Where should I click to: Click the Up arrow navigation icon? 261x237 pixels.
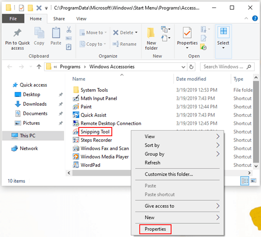(x=39, y=67)
